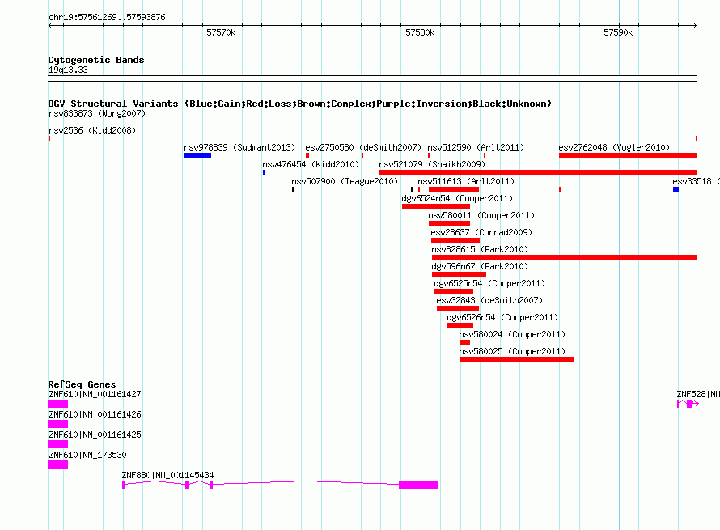This screenshot has height=530, width=720.
Task: Click the ZNF528 gene label
Action: pos(698,394)
